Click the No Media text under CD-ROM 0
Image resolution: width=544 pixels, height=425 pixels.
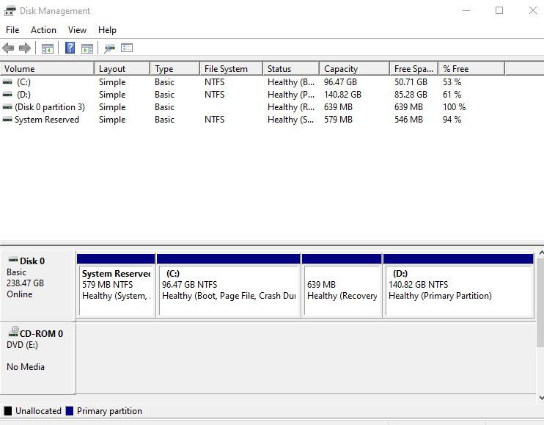26,367
